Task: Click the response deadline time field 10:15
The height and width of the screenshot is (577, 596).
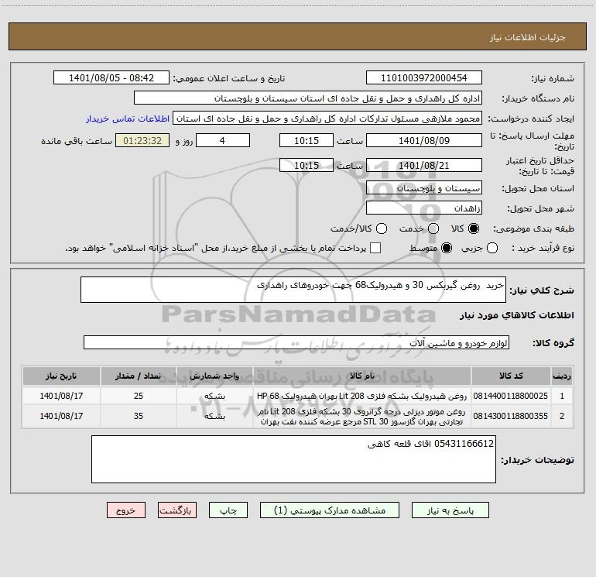Action: click(x=307, y=140)
